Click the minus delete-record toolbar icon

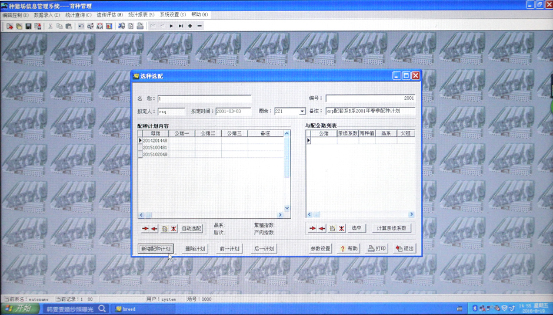coord(200,26)
